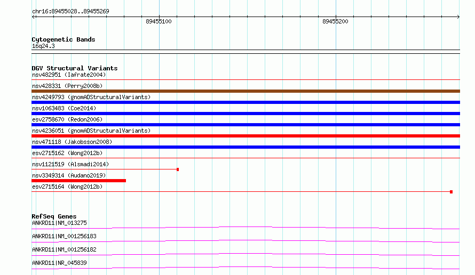Open nsv4249793 (gnomADStructuralVariants) label

click(91, 97)
